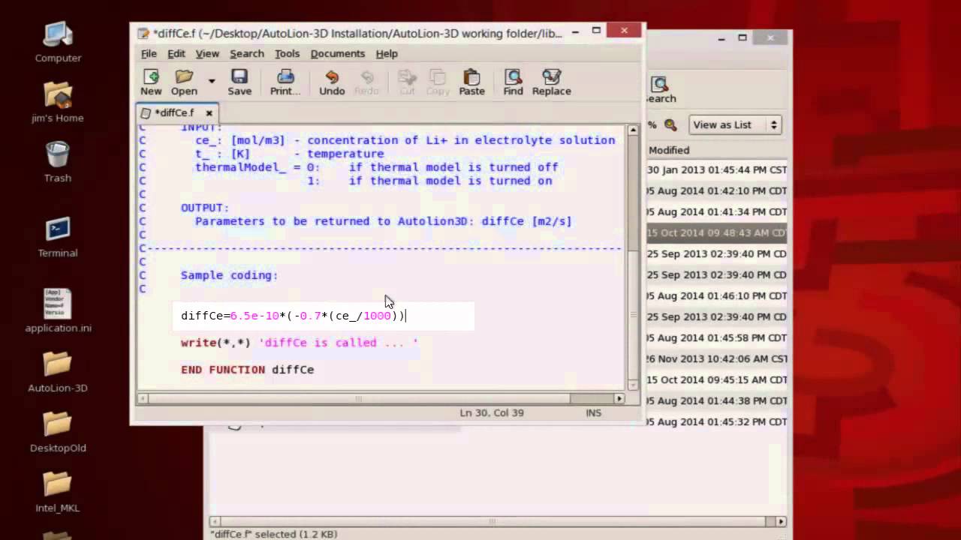This screenshot has height=540, width=961.
Task: Open the File menu
Action: (149, 53)
